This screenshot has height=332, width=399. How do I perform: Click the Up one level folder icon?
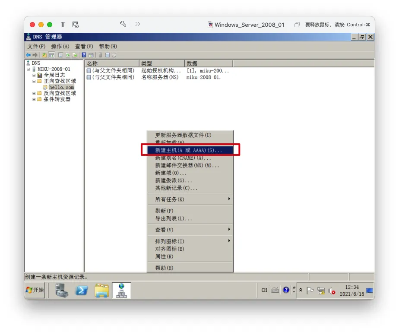[x=44, y=55]
